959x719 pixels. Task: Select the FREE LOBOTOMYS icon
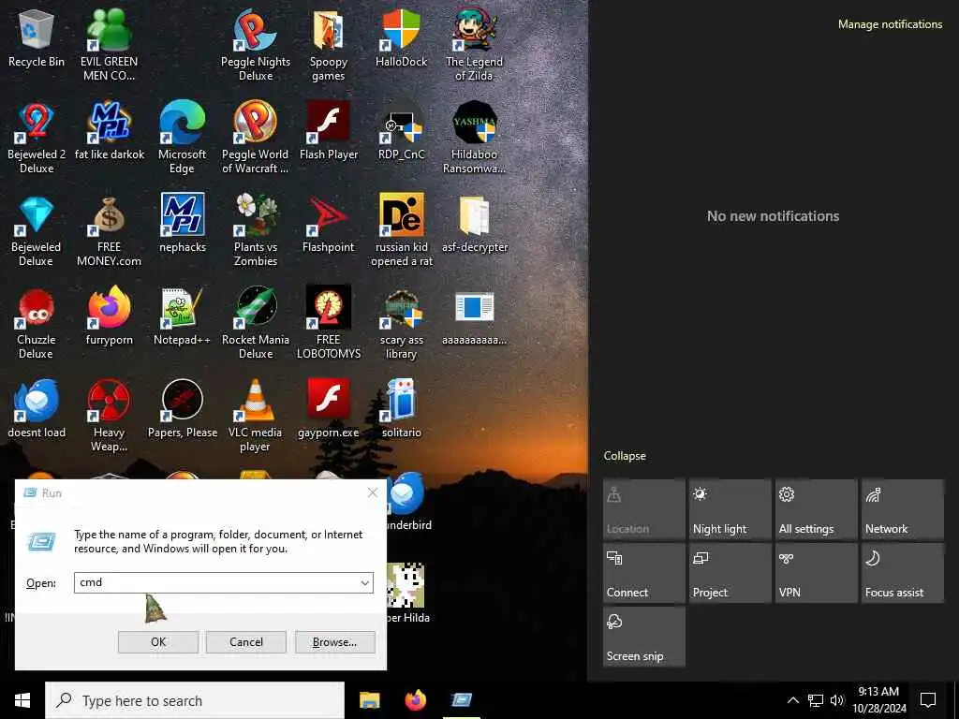[x=329, y=323]
